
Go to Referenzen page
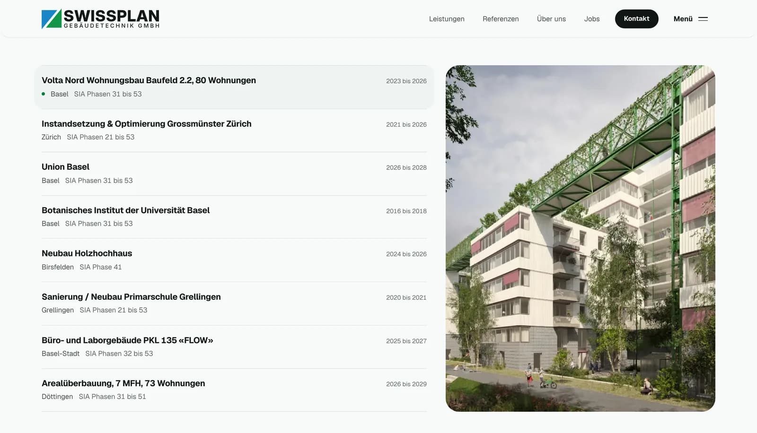click(x=501, y=19)
